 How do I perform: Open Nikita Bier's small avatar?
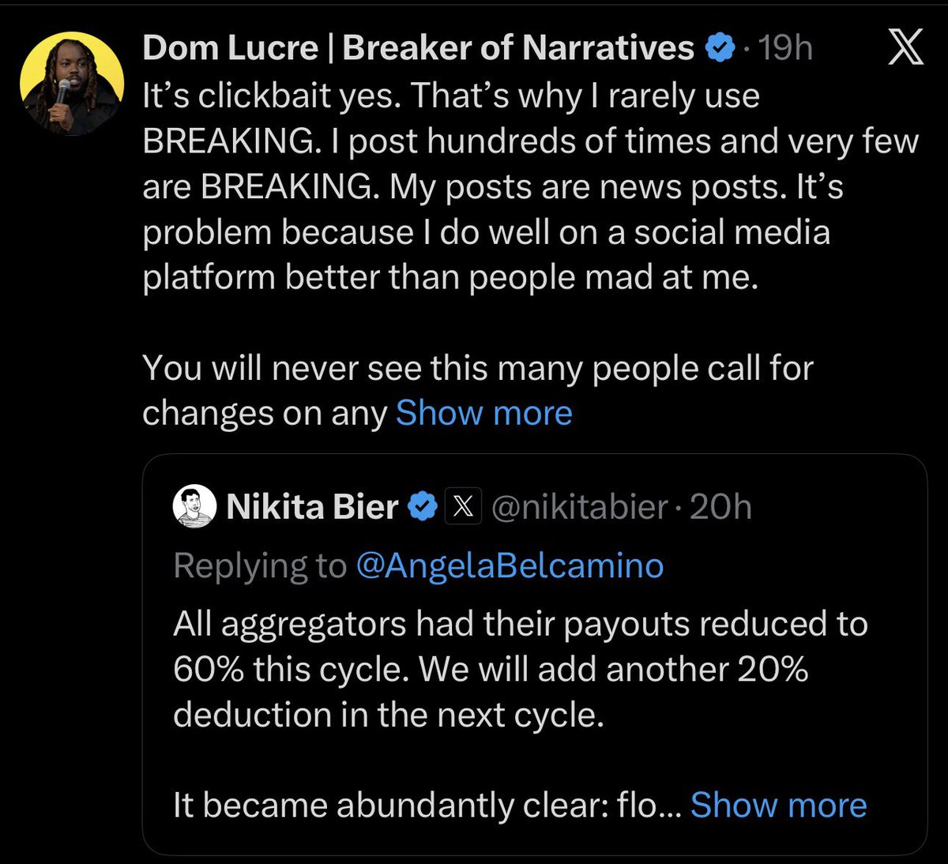pos(194,506)
